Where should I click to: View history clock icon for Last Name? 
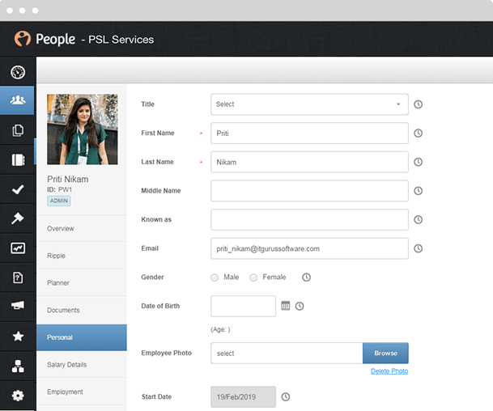(418, 162)
